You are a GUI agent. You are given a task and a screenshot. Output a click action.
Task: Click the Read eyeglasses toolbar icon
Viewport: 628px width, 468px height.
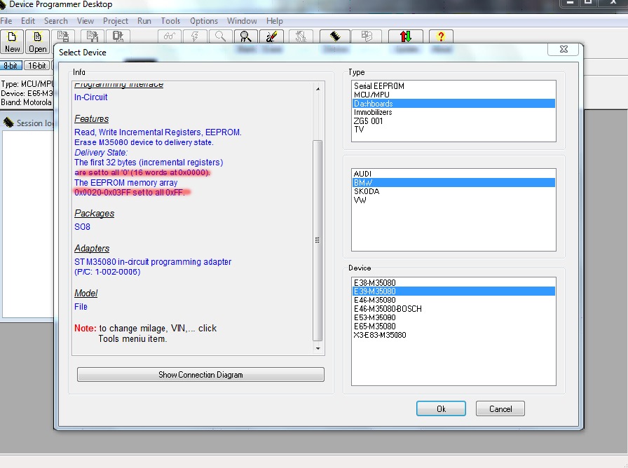[x=170, y=36]
